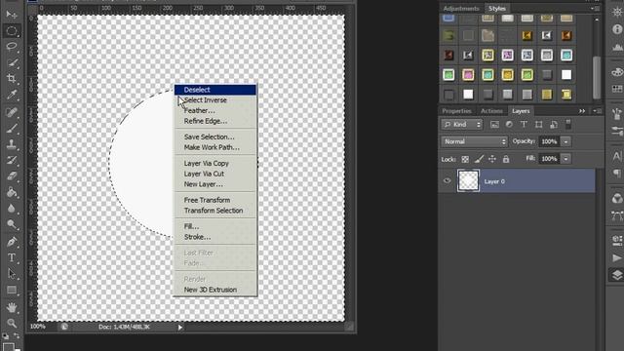Toggle smart objects filter
This screenshot has width=624, height=351.
point(554,125)
